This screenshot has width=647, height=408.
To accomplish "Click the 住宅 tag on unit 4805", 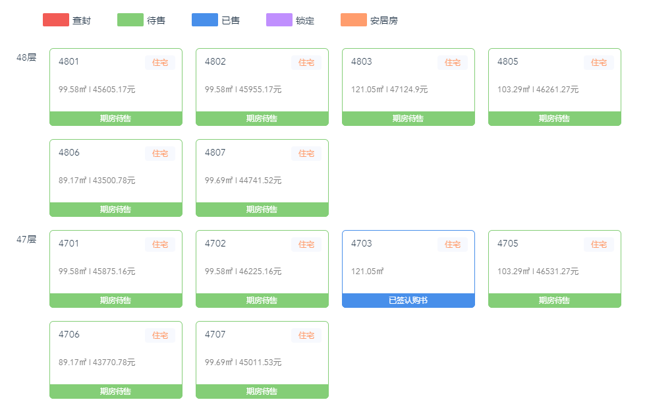I will 599,63.
